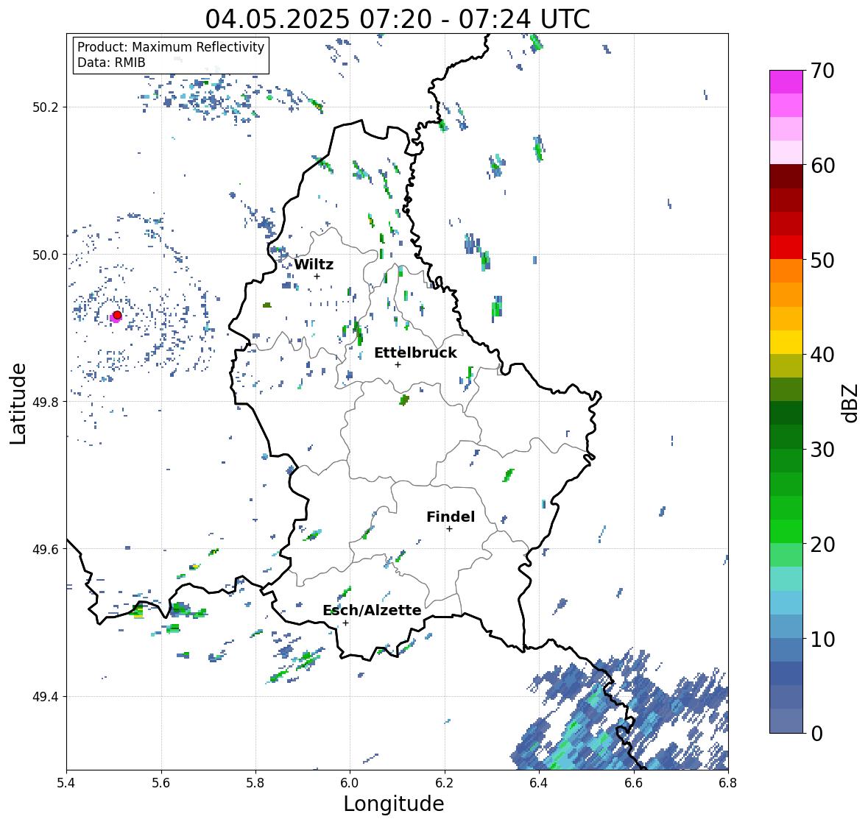Click the Esch/Alzette station label
The height and width of the screenshot is (822, 868).
[372, 610]
